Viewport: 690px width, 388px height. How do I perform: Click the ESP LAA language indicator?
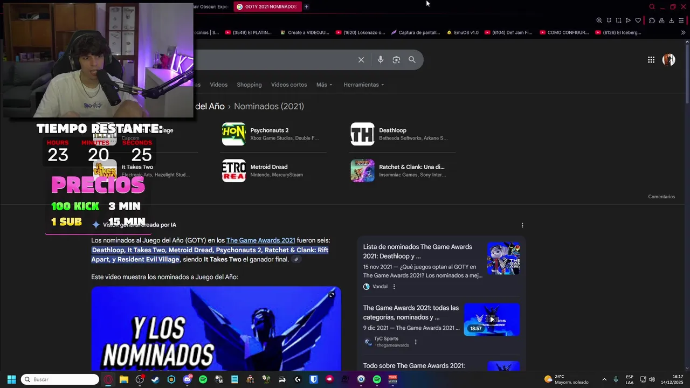[x=630, y=379]
